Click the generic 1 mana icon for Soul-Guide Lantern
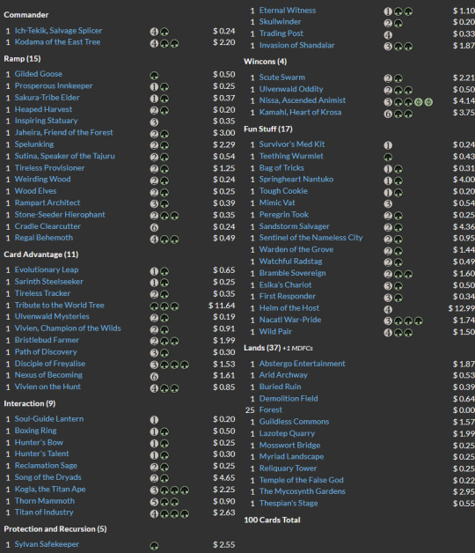The image size is (475, 553). [154, 420]
